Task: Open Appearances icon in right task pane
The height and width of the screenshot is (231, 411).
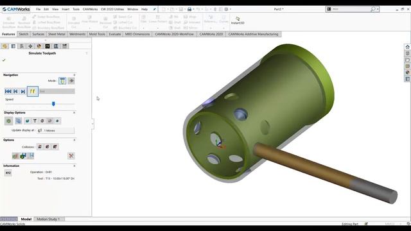Action: 407,73
